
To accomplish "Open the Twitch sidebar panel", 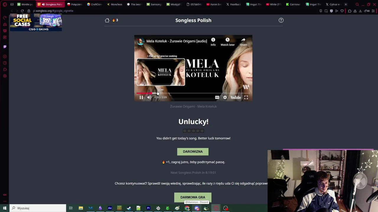I will tap(5, 47).
